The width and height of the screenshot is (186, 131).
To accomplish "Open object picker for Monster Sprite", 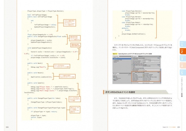I will pyautogui.click(x=160, y=78).
